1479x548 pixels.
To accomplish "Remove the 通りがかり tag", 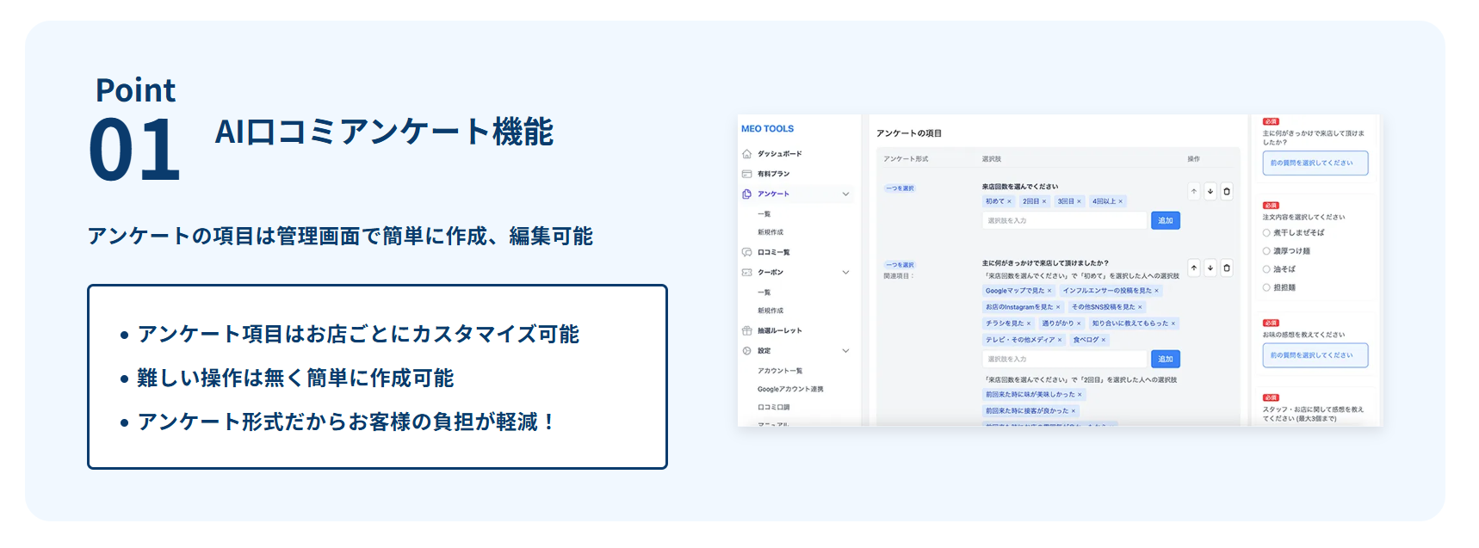I will tap(1079, 323).
